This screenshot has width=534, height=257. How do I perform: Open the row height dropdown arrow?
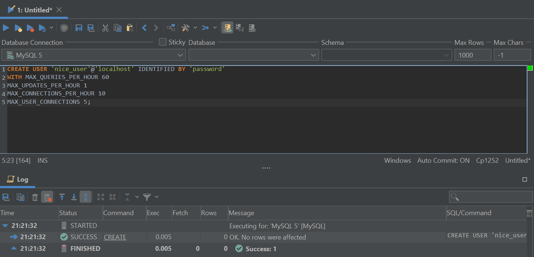[137, 197]
